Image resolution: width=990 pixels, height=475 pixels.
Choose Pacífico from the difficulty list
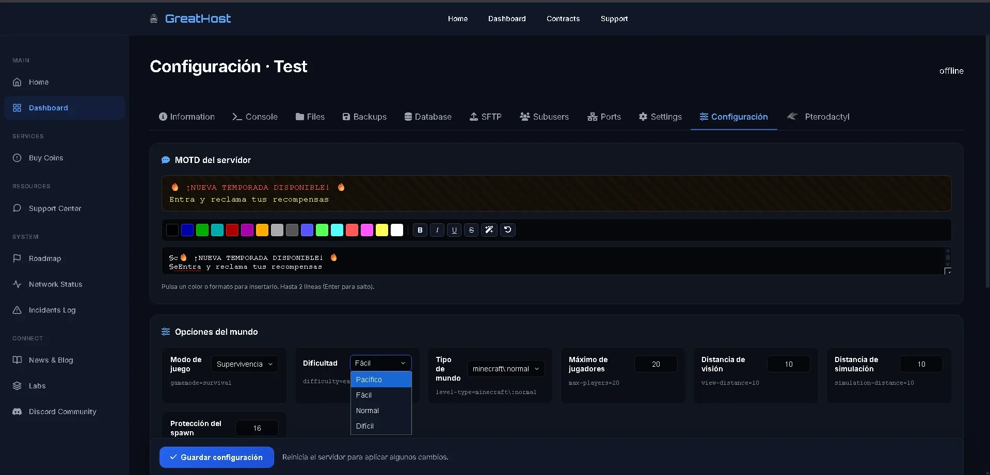click(x=381, y=380)
